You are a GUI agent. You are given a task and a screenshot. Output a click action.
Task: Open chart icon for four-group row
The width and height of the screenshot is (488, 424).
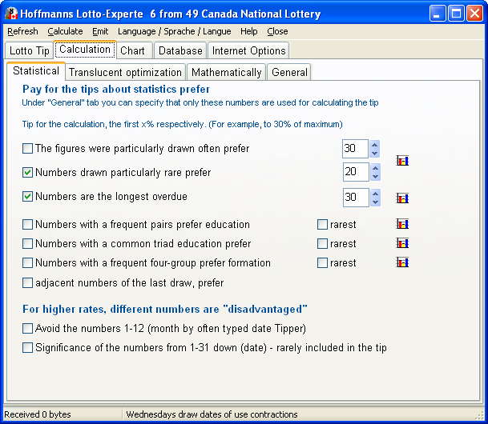point(402,262)
